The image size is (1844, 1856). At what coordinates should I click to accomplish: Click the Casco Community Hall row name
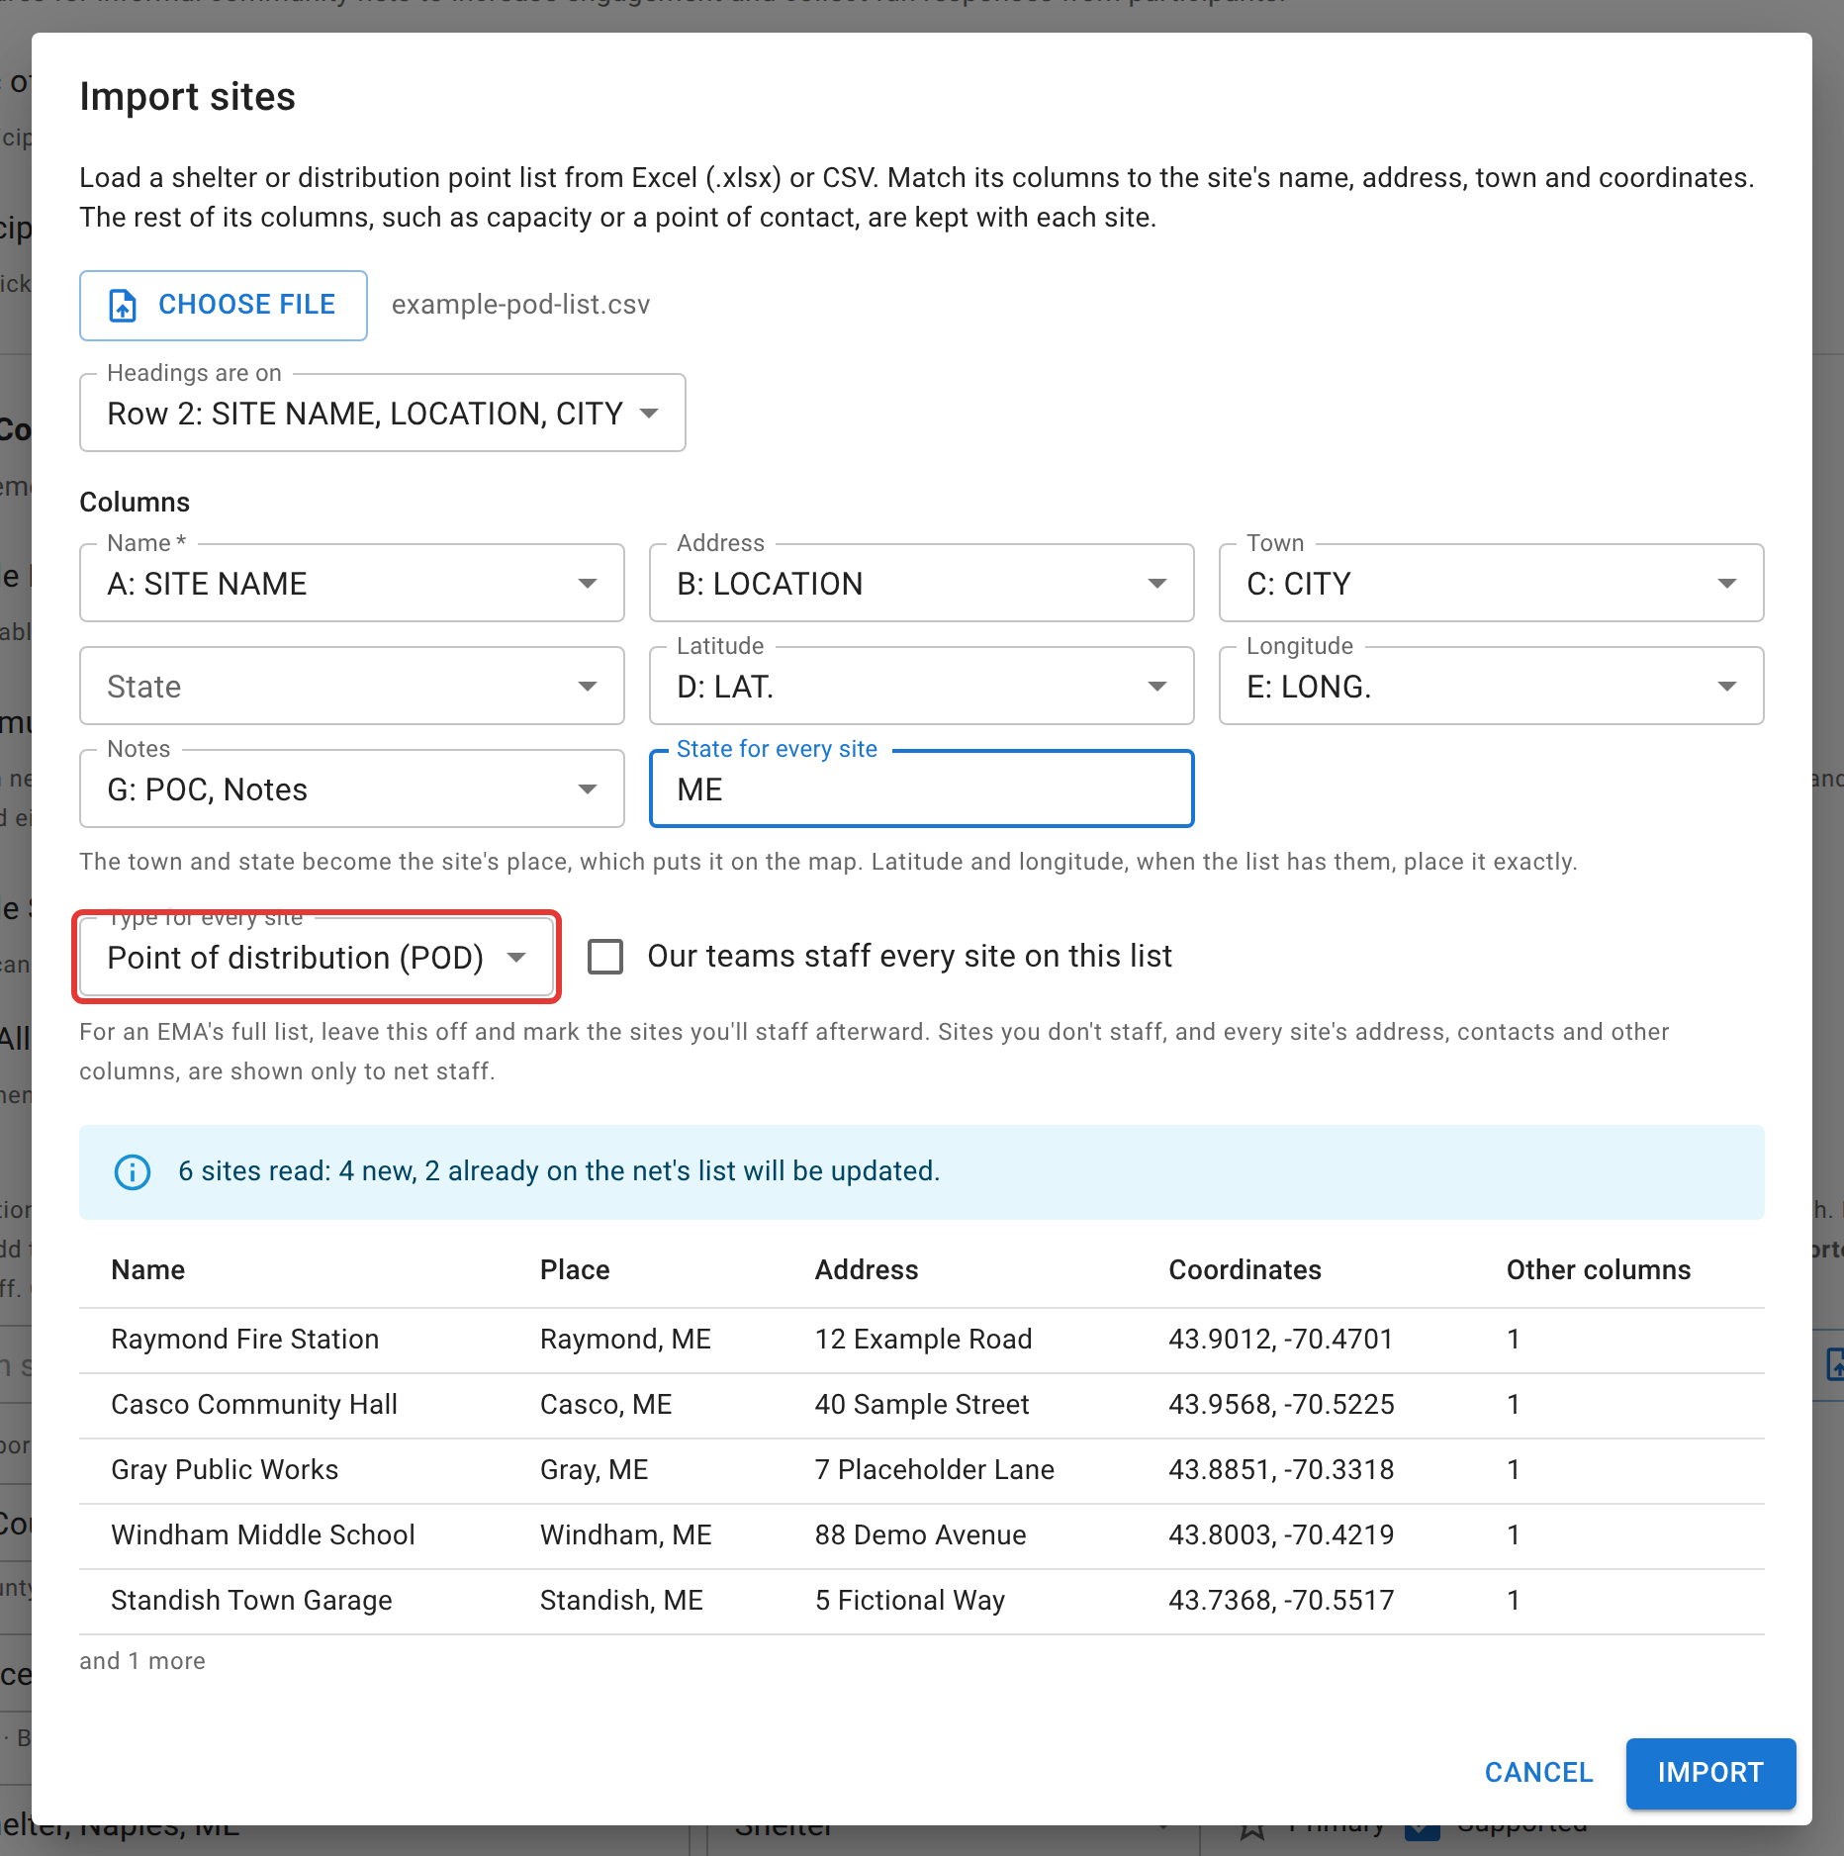click(x=254, y=1404)
